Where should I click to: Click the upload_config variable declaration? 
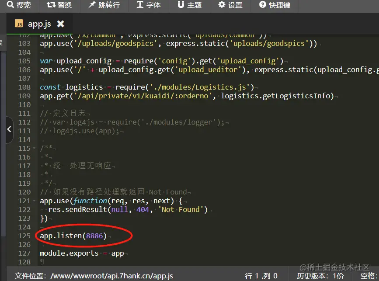(x=161, y=61)
